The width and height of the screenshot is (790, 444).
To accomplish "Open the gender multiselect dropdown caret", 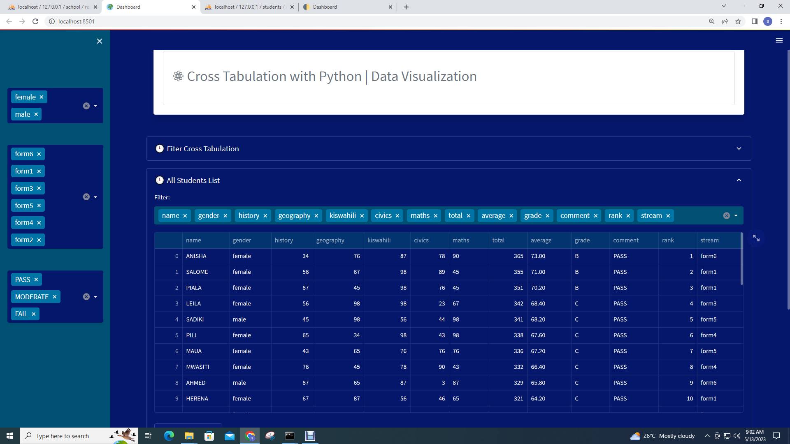I will [95, 106].
